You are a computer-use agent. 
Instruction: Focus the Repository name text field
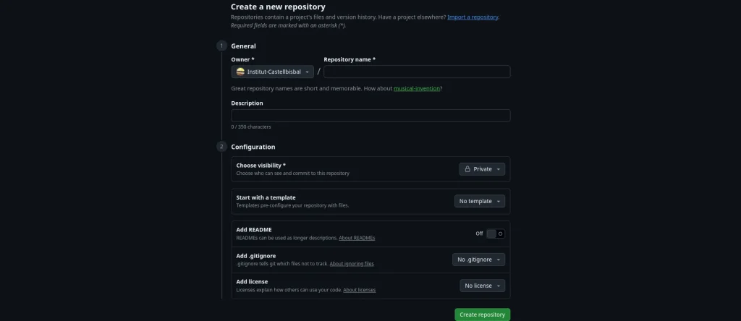pos(417,72)
